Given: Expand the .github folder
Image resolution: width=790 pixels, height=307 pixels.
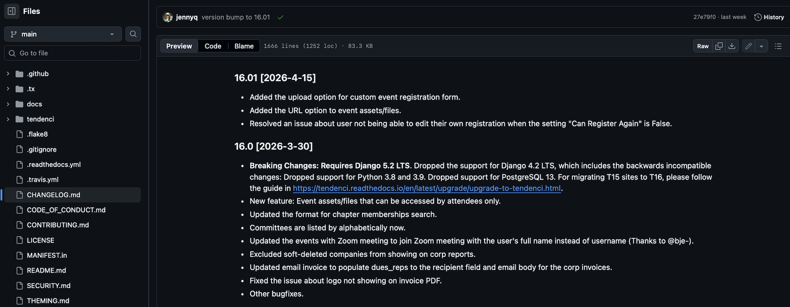Looking at the screenshot, I should click(x=8, y=74).
